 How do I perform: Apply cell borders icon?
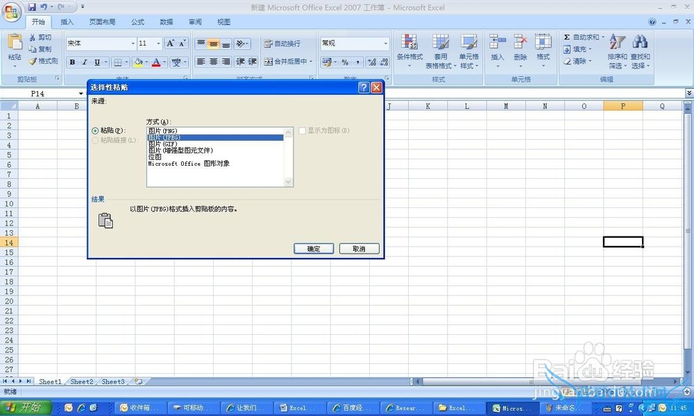tap(118, 62)
